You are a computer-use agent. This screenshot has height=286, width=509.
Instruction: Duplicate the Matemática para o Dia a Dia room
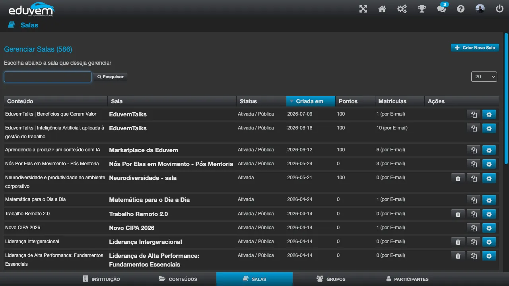click(474, 200)
